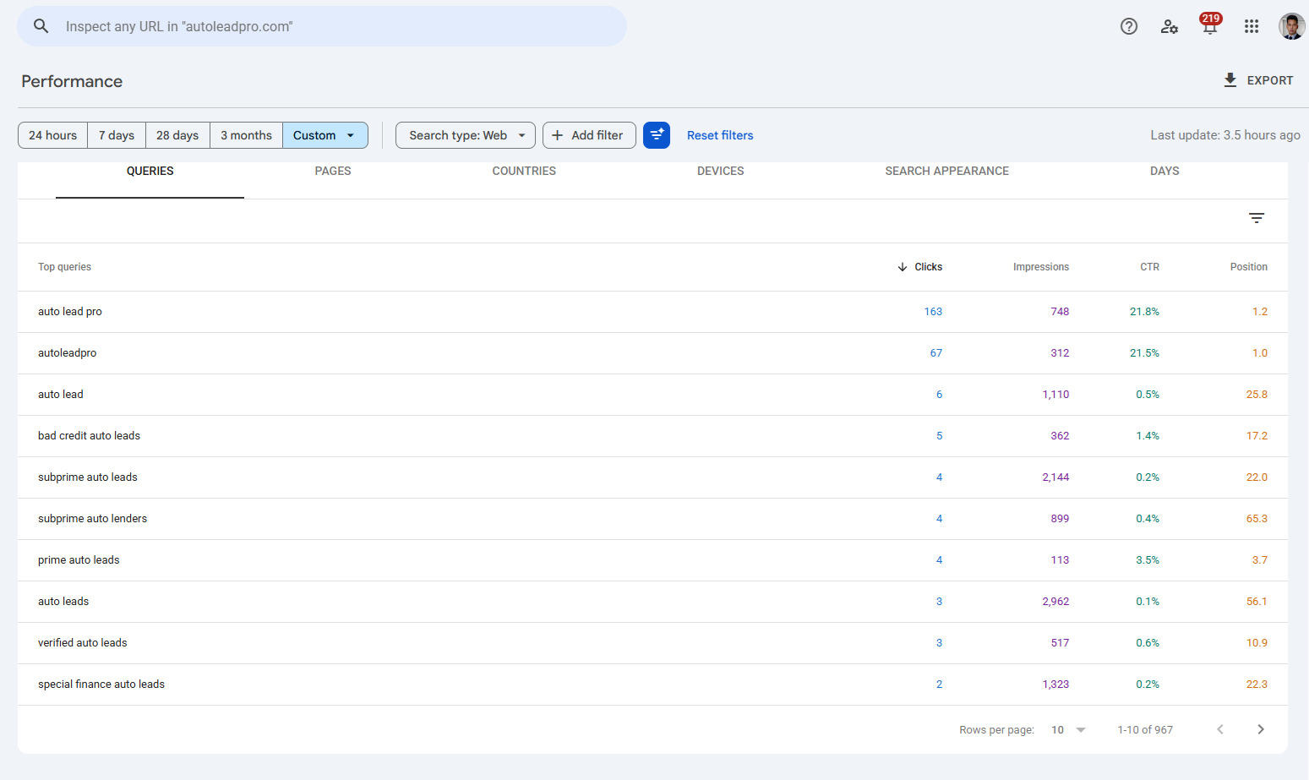
Task: Go to the next page arrow
Action: click(x=1261, y=729)
